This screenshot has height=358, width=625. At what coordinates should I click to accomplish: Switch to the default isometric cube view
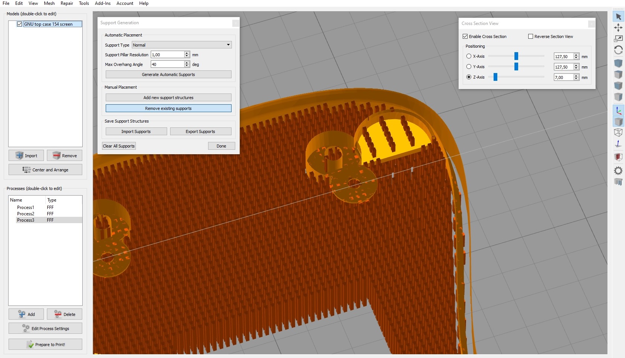pos(618,63)
